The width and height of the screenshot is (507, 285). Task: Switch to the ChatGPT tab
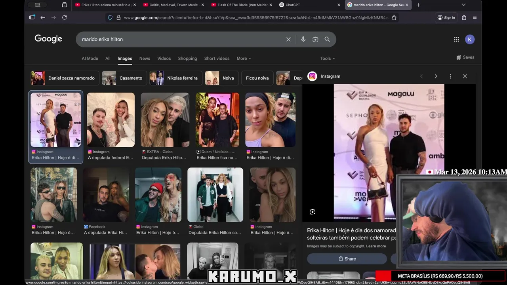click(x=310, y=5)
